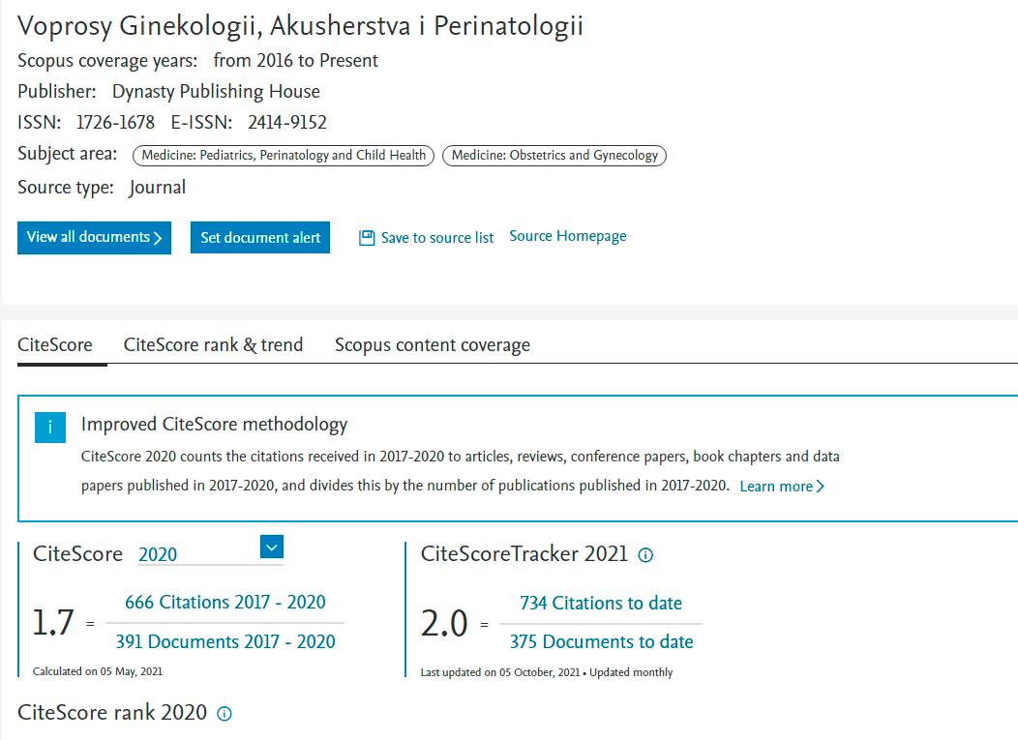Open the CiteScore year dropdown arrow
Screen dimensions: 1018x740
pos(272,548)
